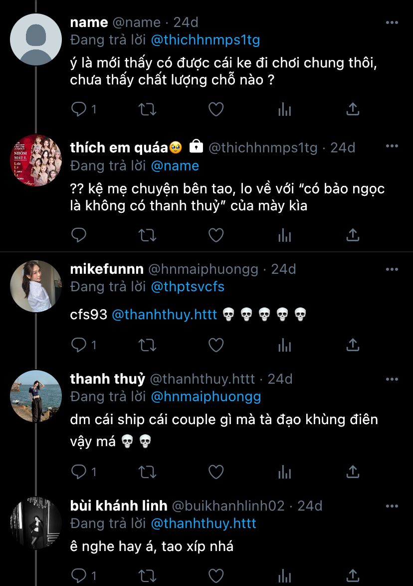The width and height of the screenshot is (413, 586).
Task: Reply to the top tweet by name
Action: point(79,109)
